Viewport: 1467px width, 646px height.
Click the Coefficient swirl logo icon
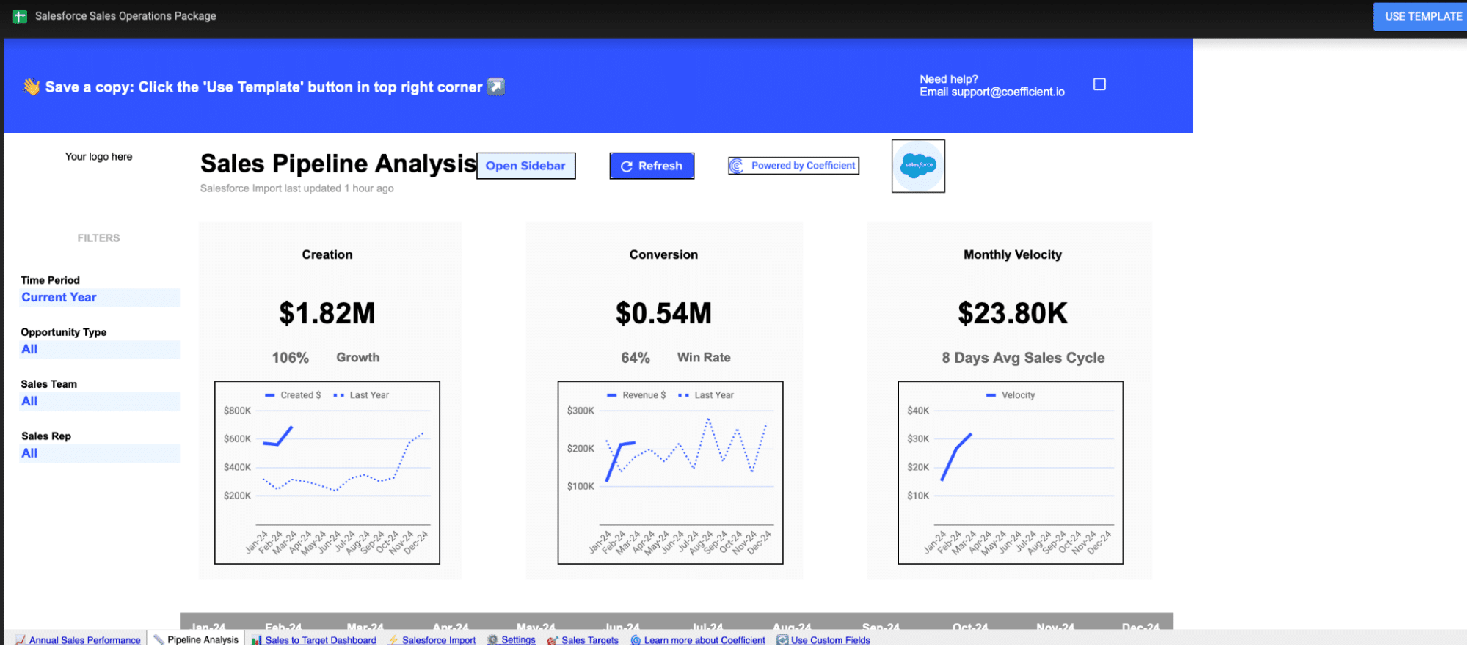pos(737,166)
